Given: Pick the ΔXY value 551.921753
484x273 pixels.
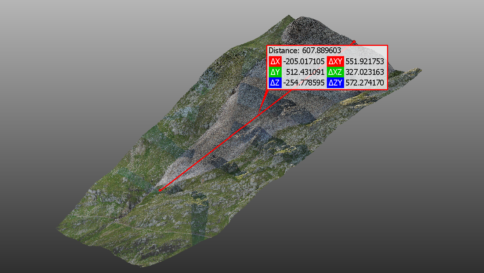Looking at the screenshot, I should (x=365, y=61).
